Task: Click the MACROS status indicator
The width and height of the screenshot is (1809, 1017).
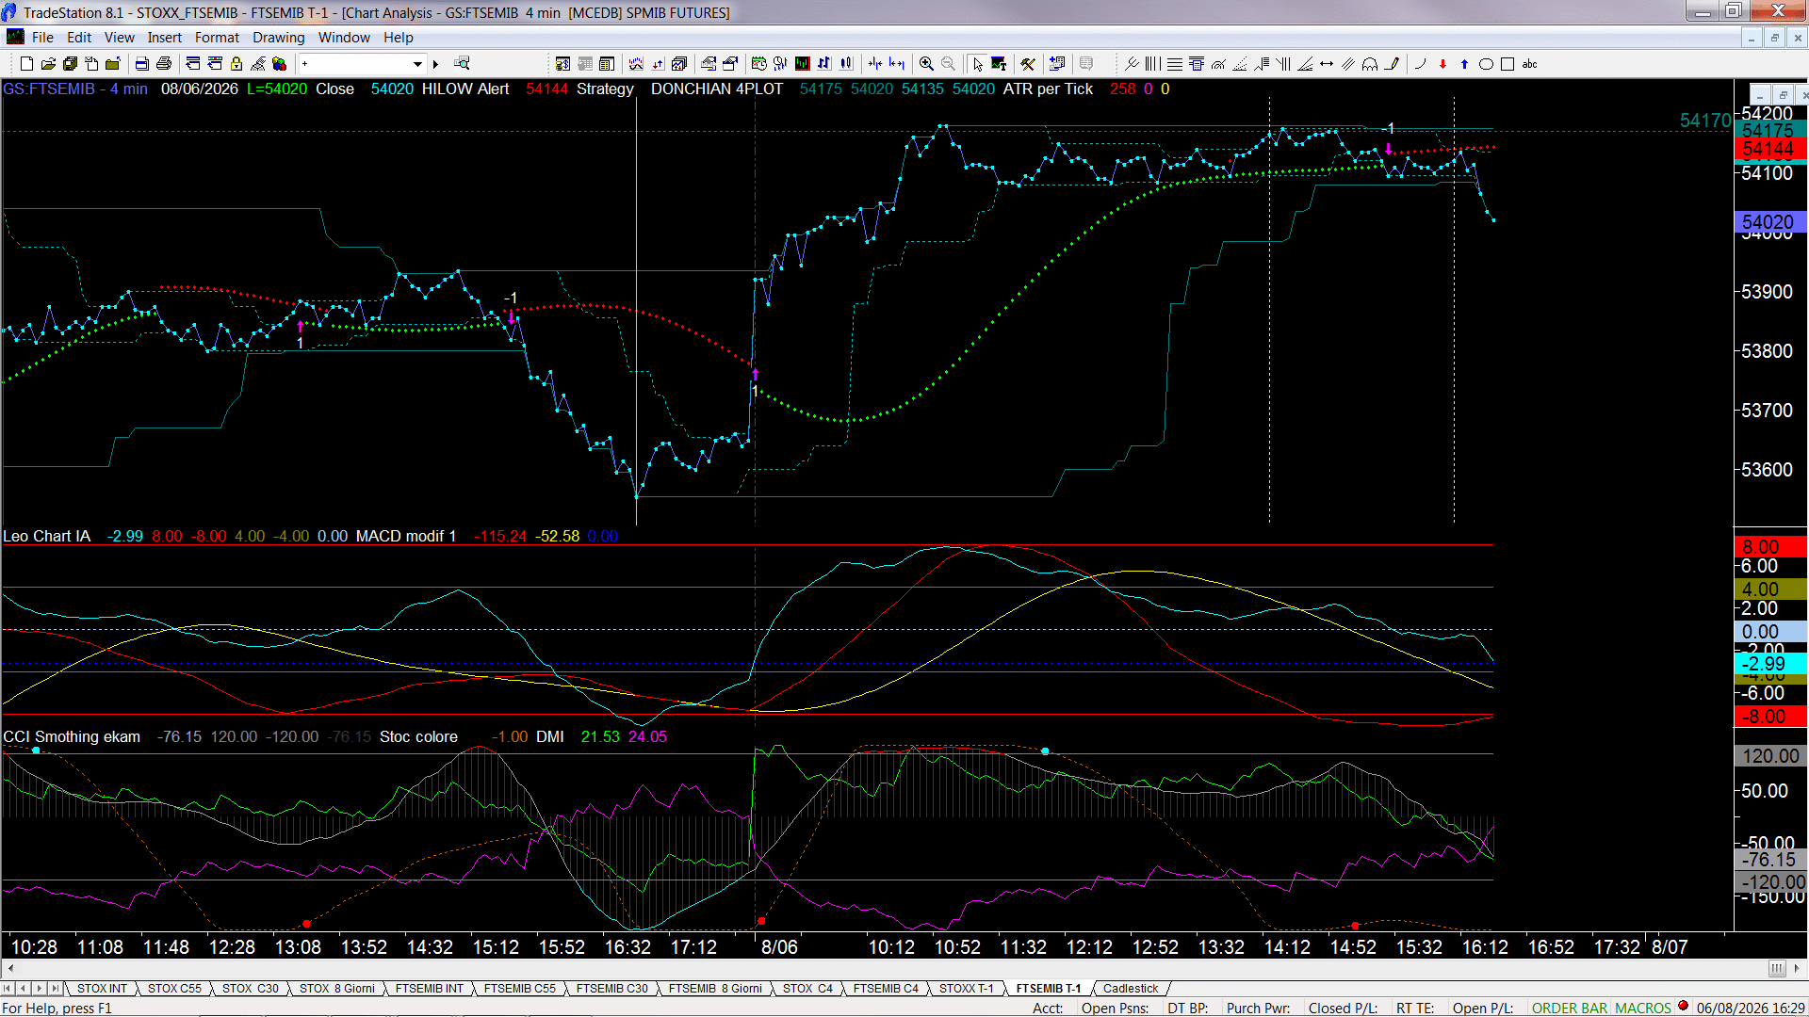Action: (1643, 1009)
